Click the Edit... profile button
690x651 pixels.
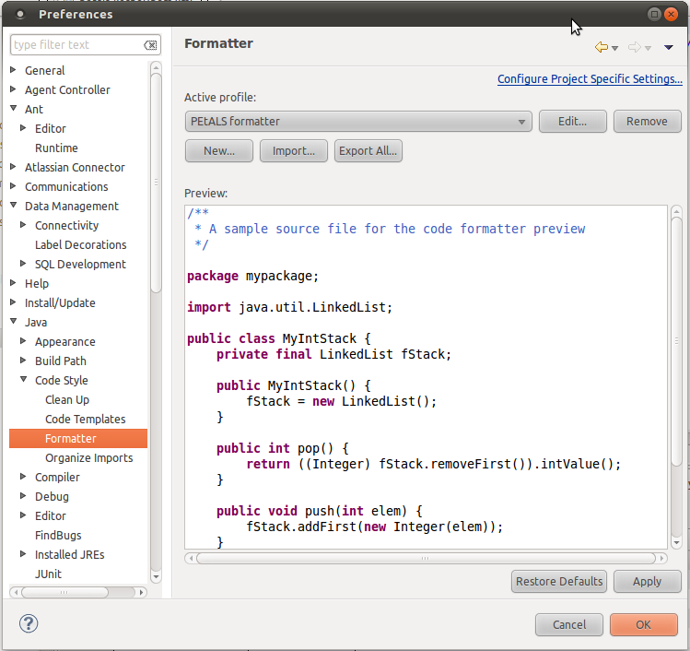click(572, 122)
